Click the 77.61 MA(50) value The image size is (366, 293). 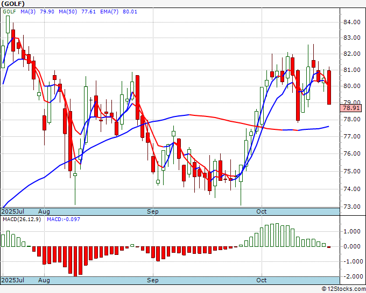[88, 12]
